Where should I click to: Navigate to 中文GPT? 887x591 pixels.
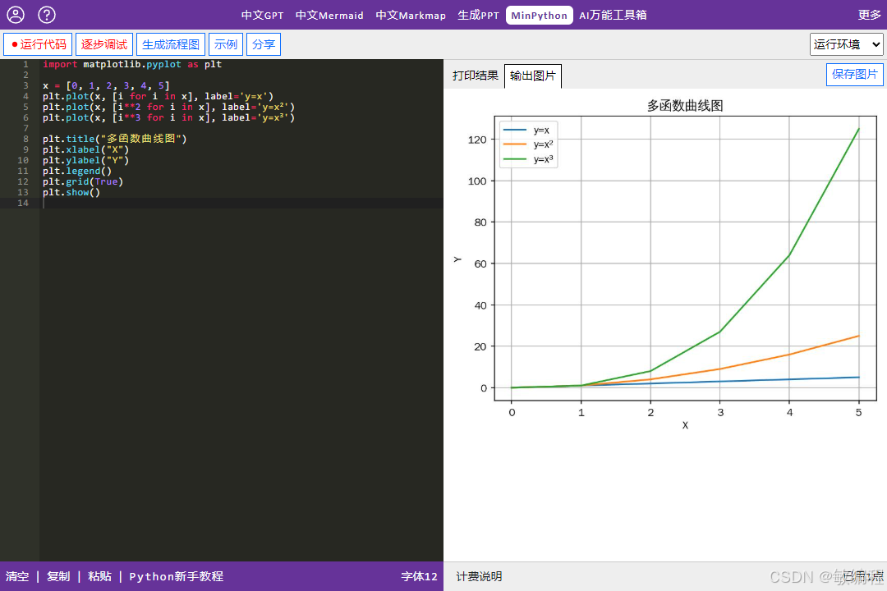click(262, 14)
